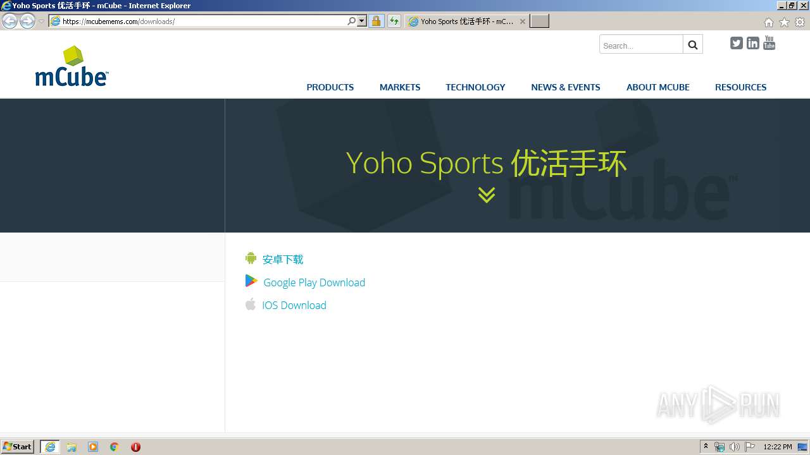Image resolution: width=810 pixels, height=455 pixels.
Task: Click the Yoho Sports 优活手环 heading
Action: click(x=487, y=162)
